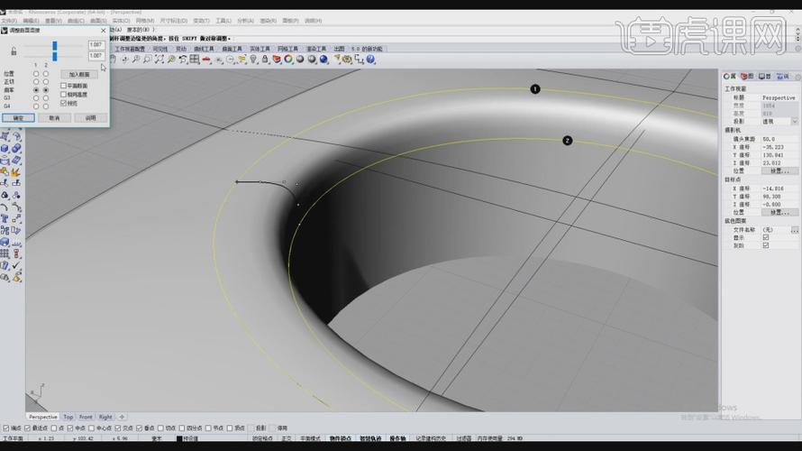Select 曲率 radio button in column 1
The width and height of the screenshot is (802, 451).
click(36, 90)
